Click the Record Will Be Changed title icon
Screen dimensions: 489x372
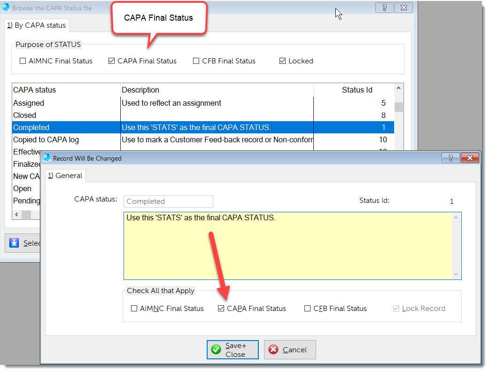click(x=47, y=158)
